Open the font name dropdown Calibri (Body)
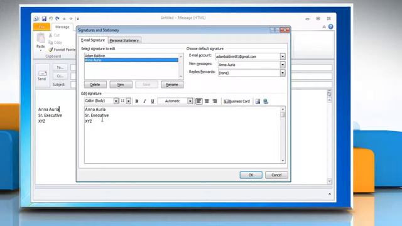Screen dimensions: 402x226 pyautogui.click(x=116, y=101)
